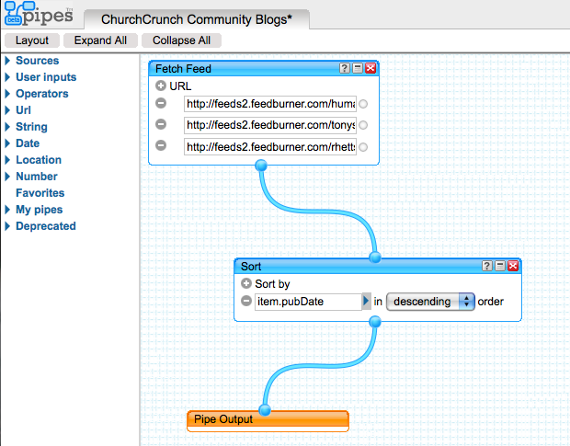Click the rhett URL wiring terminal circle
The height and width of the screenshot is (446, 570).
click(x=363, y=147)
